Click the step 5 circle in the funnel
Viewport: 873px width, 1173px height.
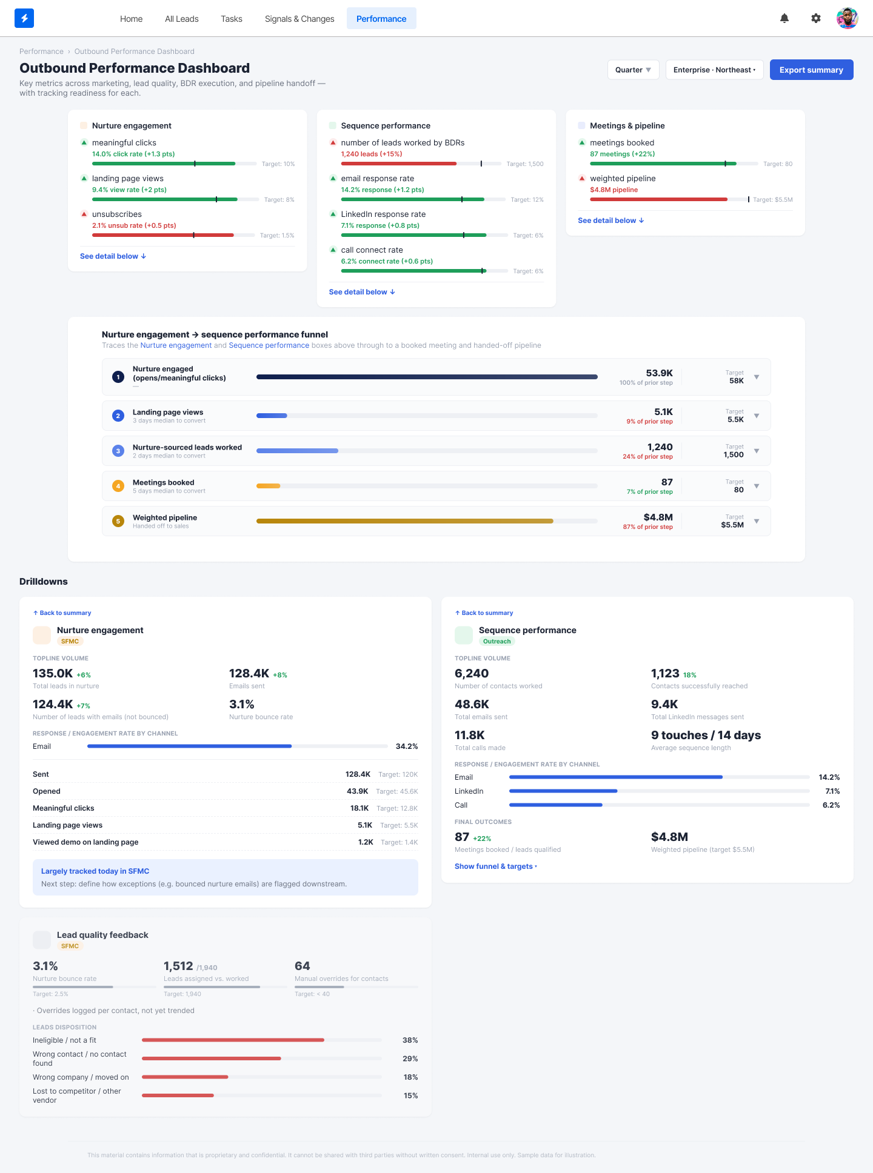(x=118, y=521)
